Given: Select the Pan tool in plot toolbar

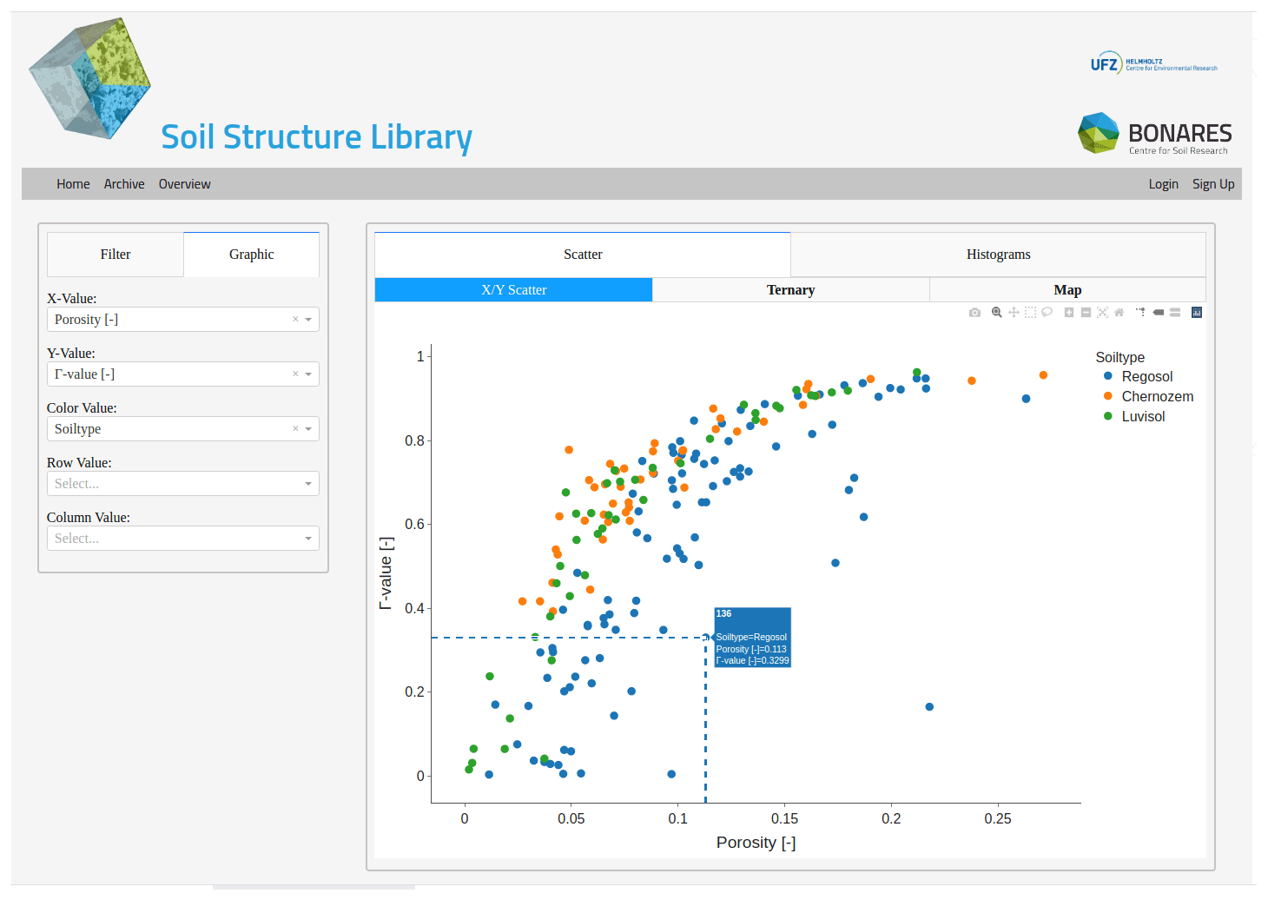Looking at the screenshot, I should coord(1014,313).
